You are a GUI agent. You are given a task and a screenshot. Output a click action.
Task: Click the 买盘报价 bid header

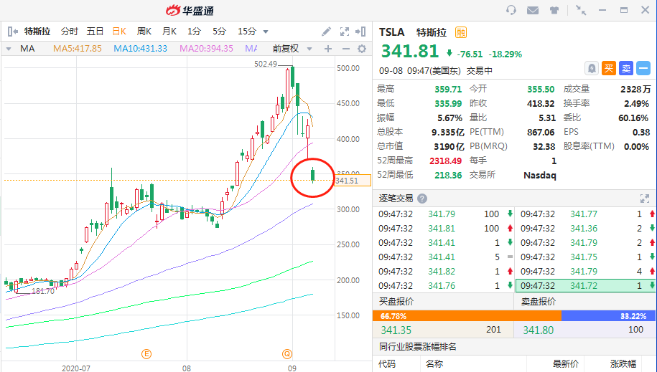point(396,301)
